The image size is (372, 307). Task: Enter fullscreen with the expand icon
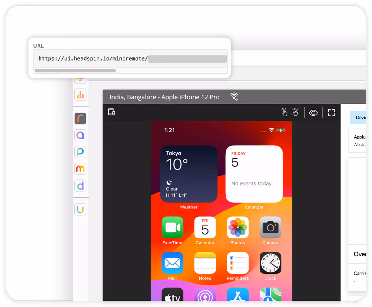pos(332,113)
